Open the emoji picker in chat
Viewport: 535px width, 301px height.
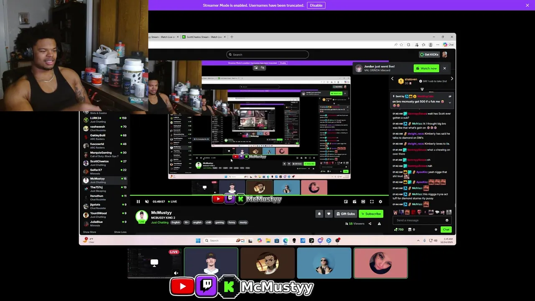coord(447,220)
